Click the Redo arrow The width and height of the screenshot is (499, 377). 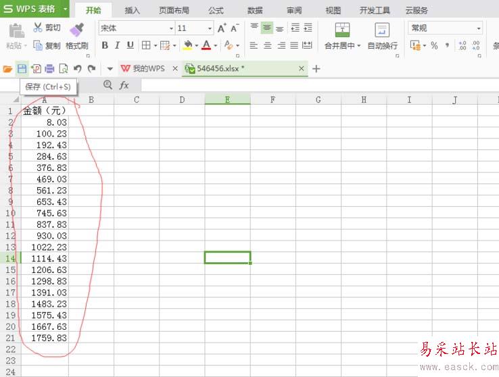(91, 69)
